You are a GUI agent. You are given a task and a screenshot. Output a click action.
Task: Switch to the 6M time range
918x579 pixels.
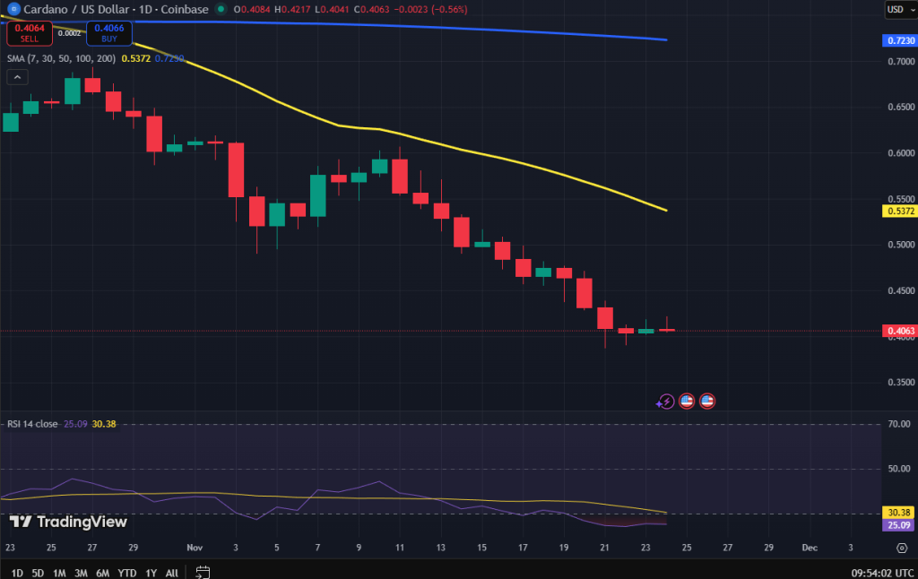coord(103,572)
